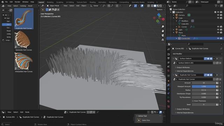Expand Output Attributes under Surface Deform
The height and width of the screenshot is (126, 224).
pyautogui.click(x=183, y=68)
